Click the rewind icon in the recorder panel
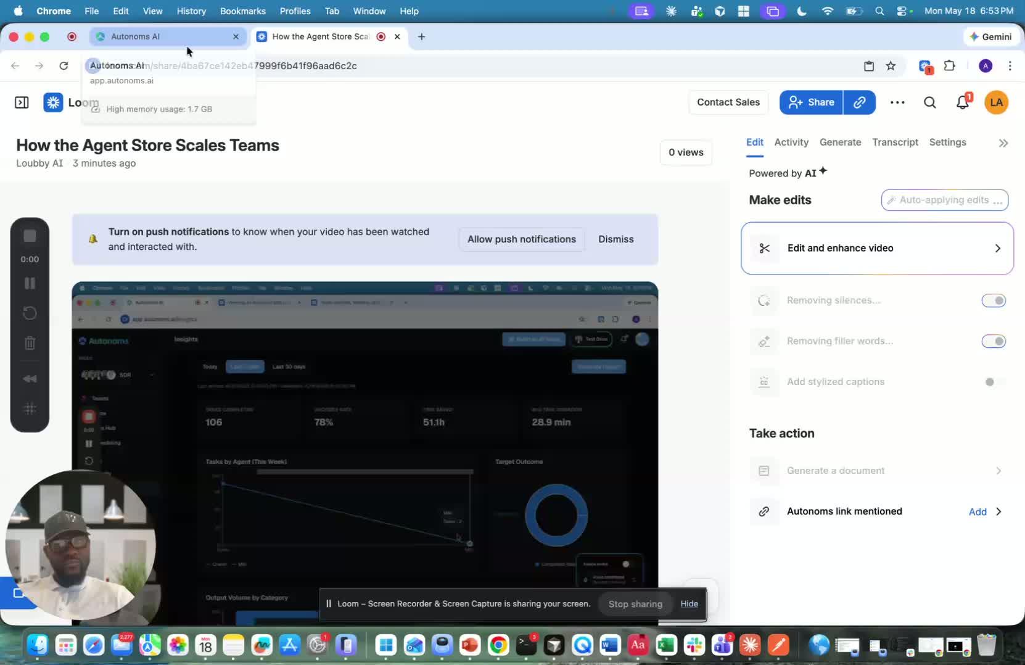The height and width of the screenshot is (665, 1025). click(x=30, y=378)
